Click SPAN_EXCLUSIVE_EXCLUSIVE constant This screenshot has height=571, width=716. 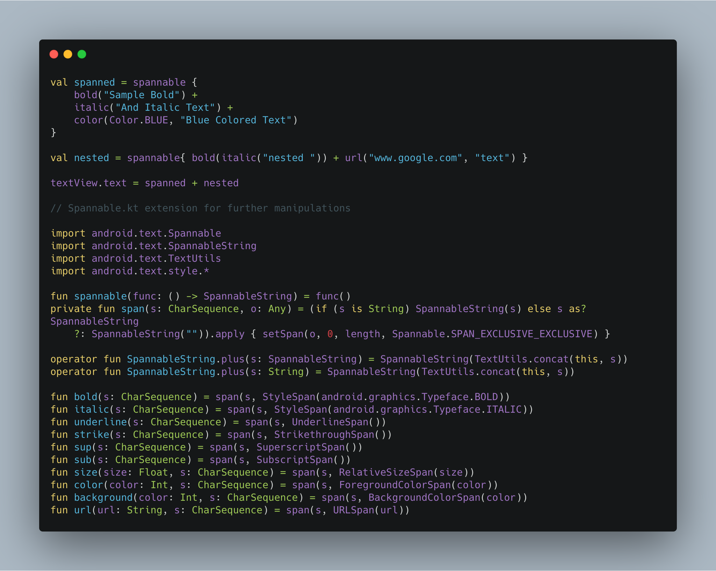pyautogui.click(x=522, y=334)
